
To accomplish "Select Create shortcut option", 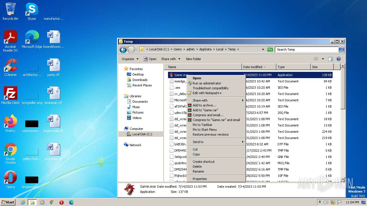I will [x=216, y=162].
